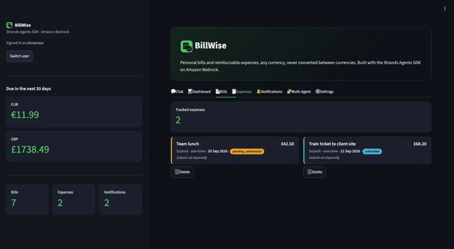Click the trash icon under Train ticket
The width and height of the screenshot is (454, 249).
(x=309, y=172)
